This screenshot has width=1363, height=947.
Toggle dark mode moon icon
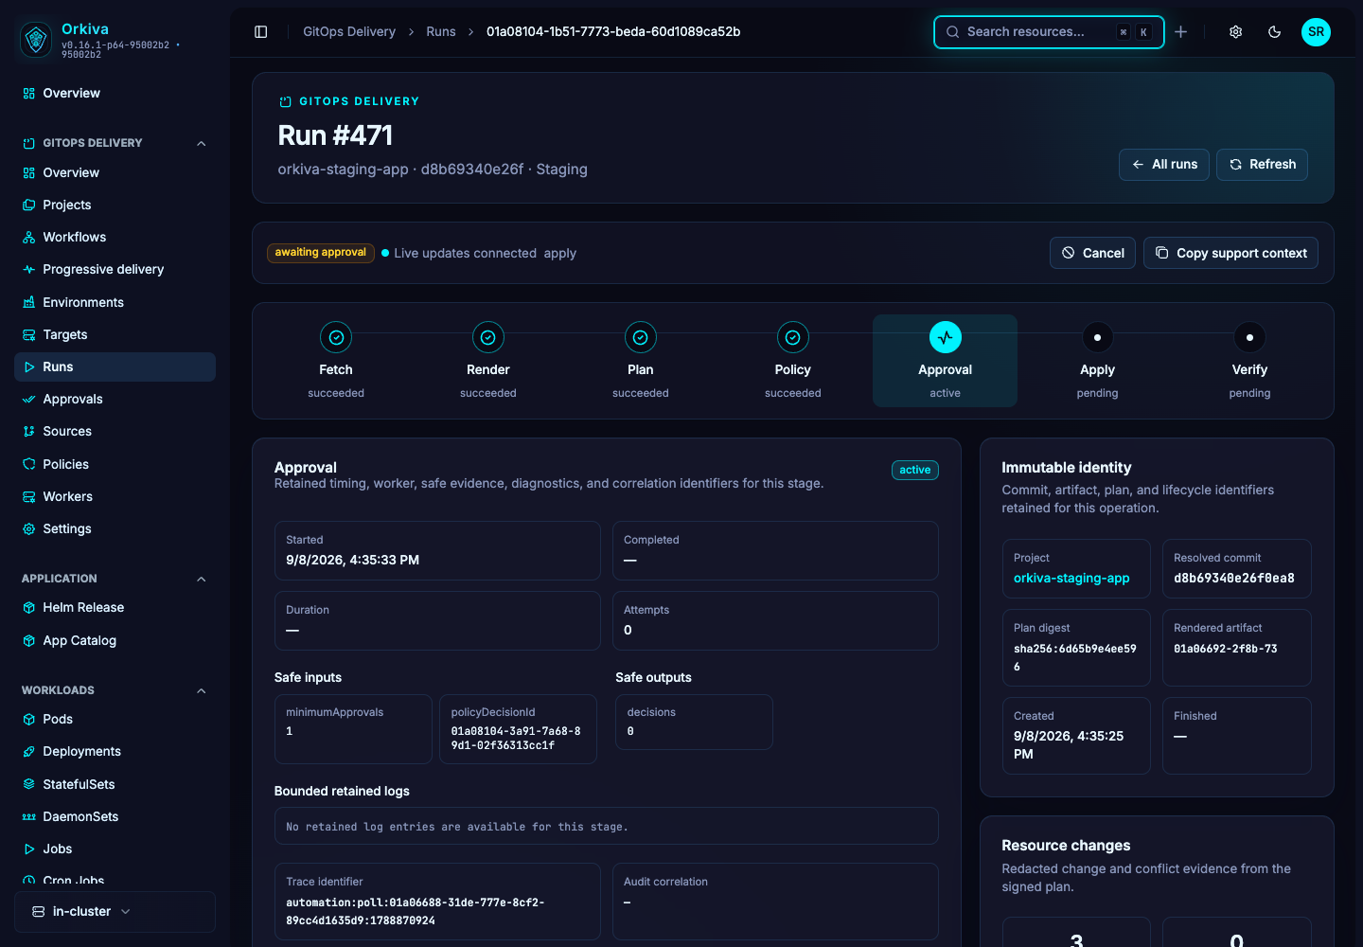pyautogui.click(x=1275, y=32)
